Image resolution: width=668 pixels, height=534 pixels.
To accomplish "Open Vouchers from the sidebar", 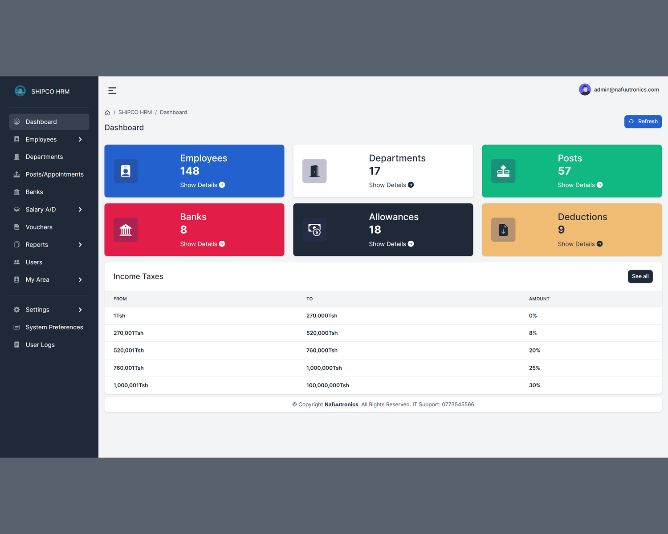I will [x=39, y=227].
